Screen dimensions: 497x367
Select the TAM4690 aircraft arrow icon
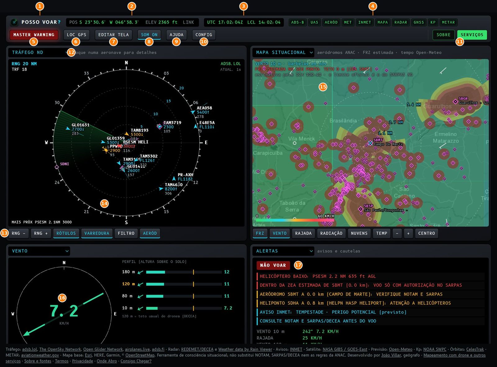point(161,188)
